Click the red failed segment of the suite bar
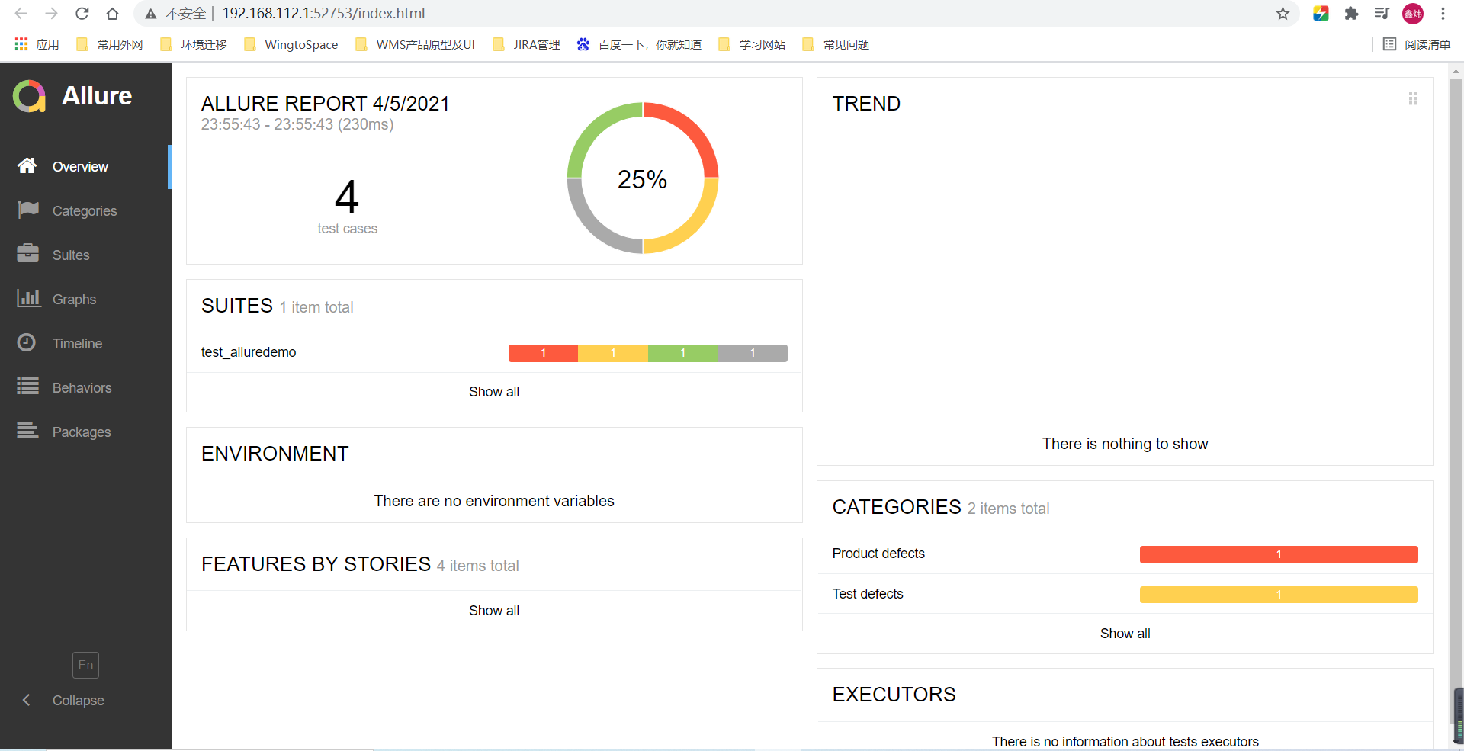 tap(543, 353)
